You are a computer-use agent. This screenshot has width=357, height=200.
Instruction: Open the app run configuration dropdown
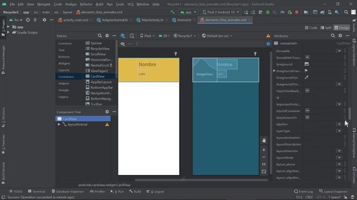click(188, 12)
